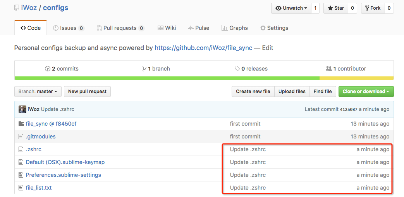
Task: Click the Settings gear icon
Action: pyautogui.click(x=263, y=28)
